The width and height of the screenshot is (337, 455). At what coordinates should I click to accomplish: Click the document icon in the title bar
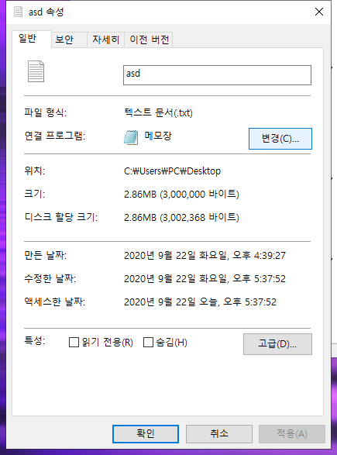point(19,12)
